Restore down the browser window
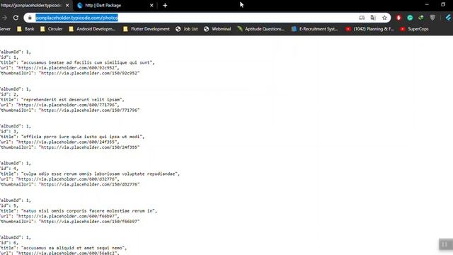 pyautogui.click(x=443, y=5)
